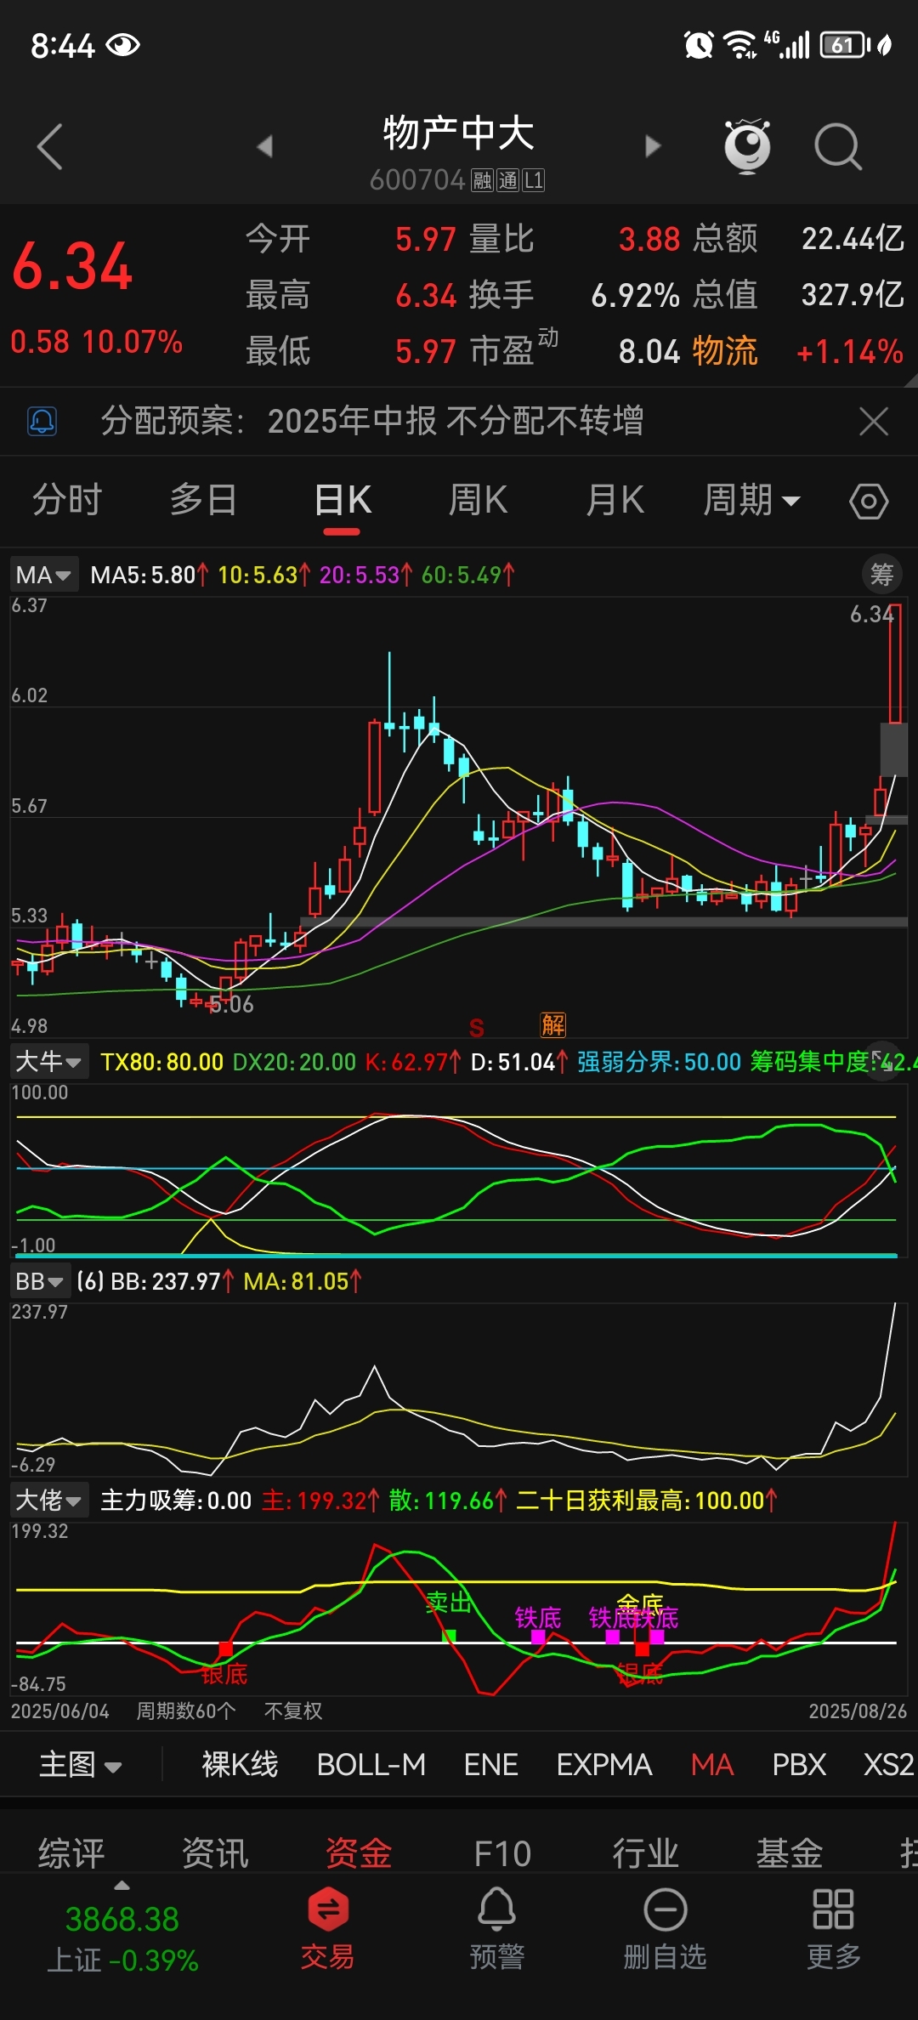Open the MA indicator dropdown
This screenshot has height=2020, width=918.
[43, 575]
